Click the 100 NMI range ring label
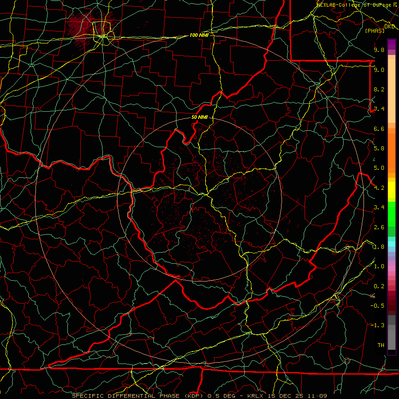 [199, 35]
